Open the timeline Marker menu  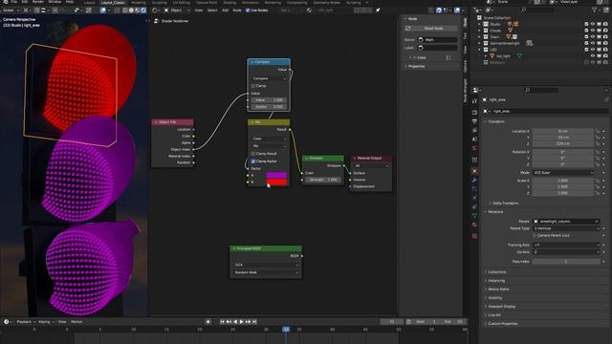click(x=76, y=322)
